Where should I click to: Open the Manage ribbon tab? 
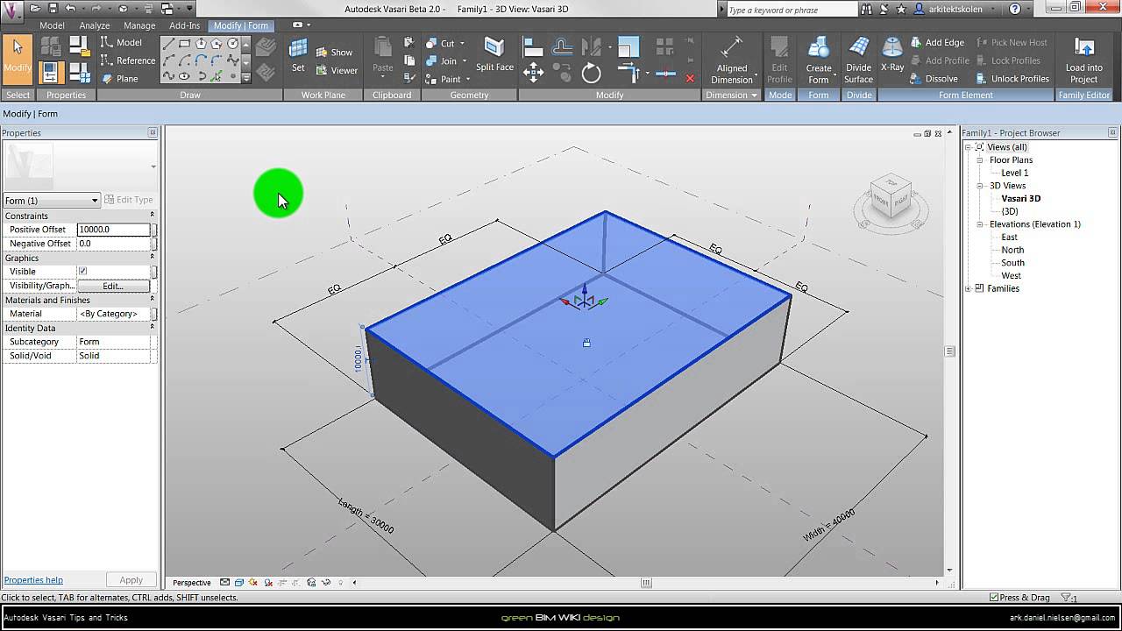click(139, 25)
